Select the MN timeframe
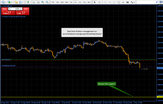The image size is (163, 104). [89, 2]
